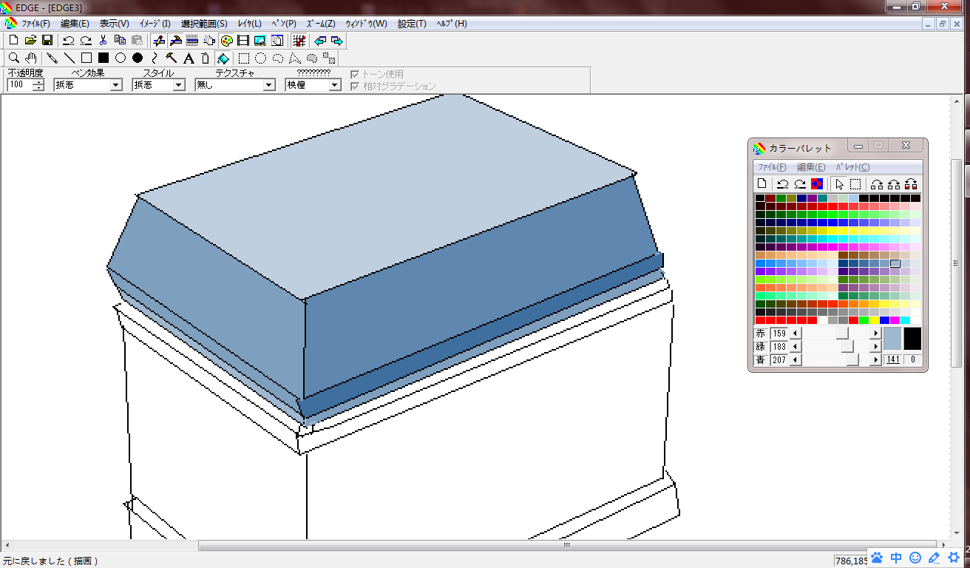Viewport: 970px width, 568px height.
Task: Toggle the red grid display icon
Action: (x=299, y=40)
